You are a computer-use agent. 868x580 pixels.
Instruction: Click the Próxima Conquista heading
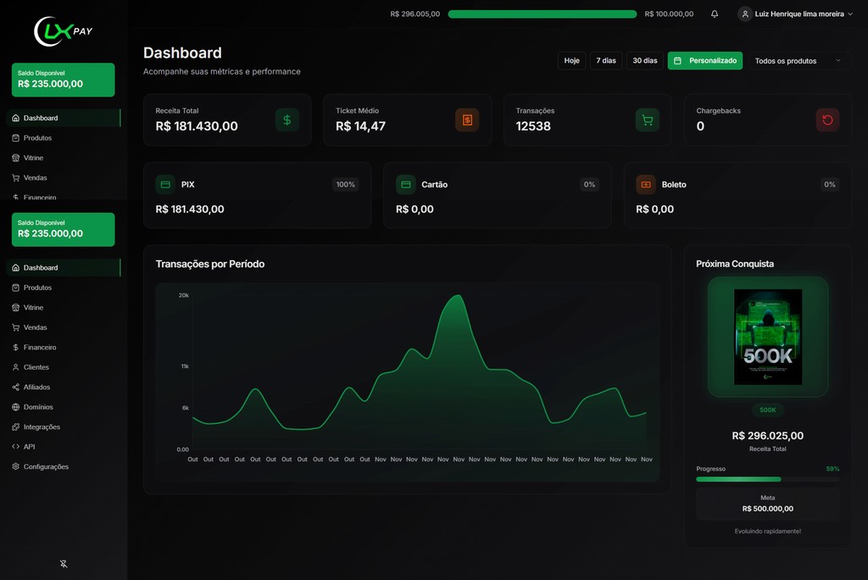(x=735, y=265)
